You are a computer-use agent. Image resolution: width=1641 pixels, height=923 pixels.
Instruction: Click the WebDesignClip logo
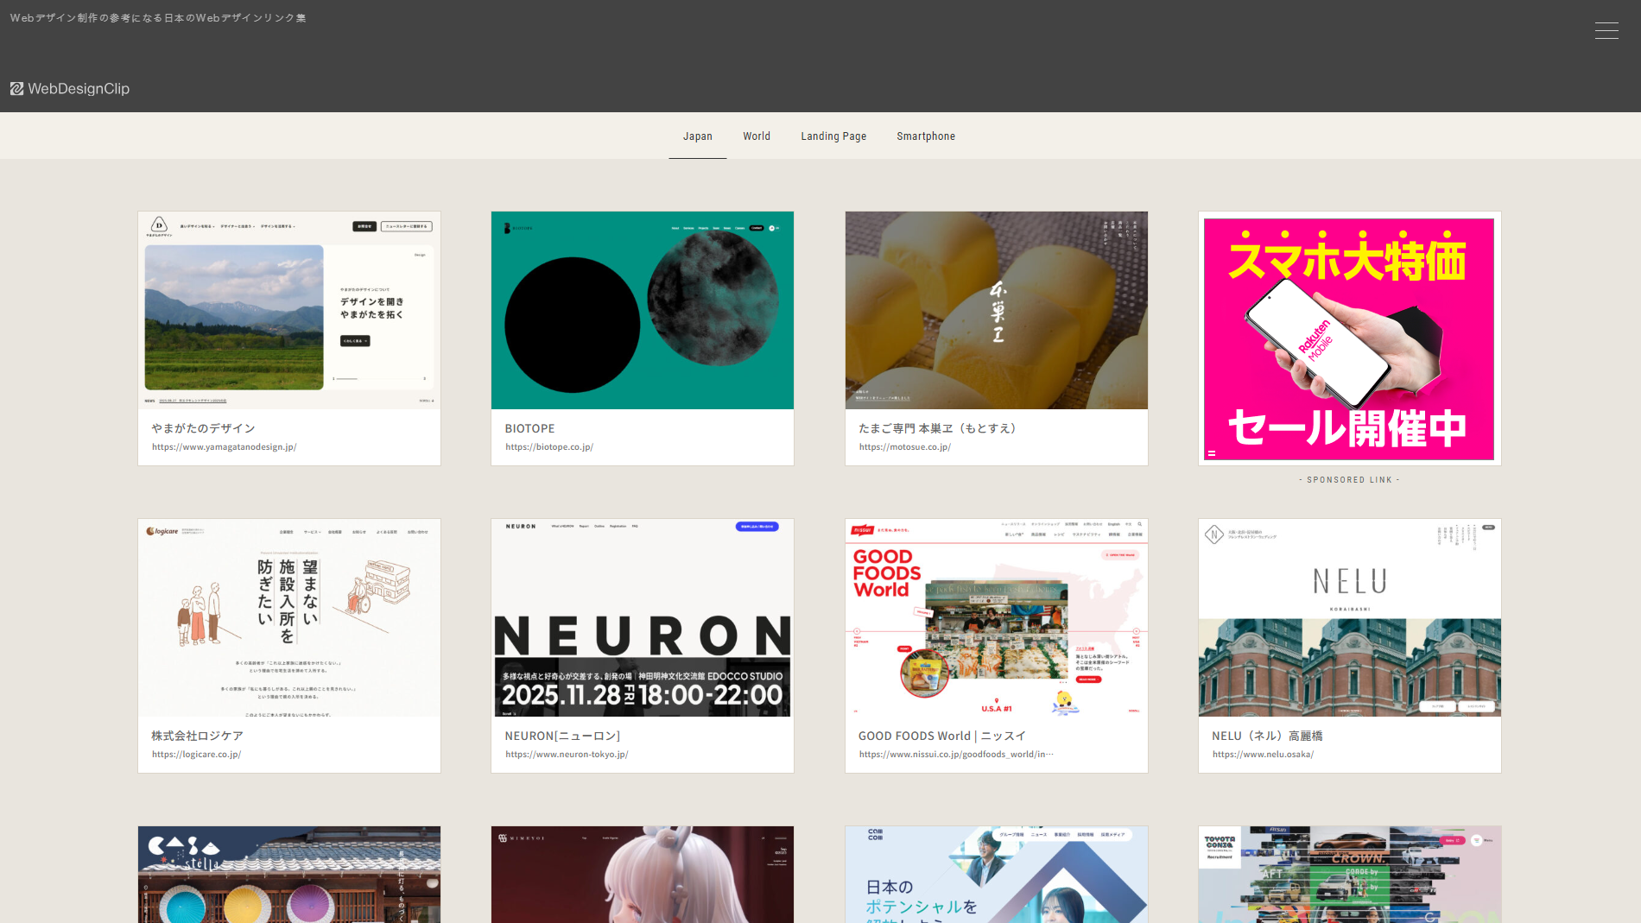(70, 89)
